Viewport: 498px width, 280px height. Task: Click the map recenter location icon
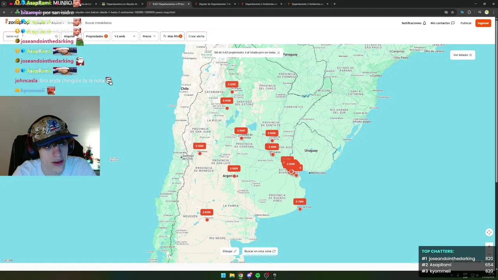[489, 232]
